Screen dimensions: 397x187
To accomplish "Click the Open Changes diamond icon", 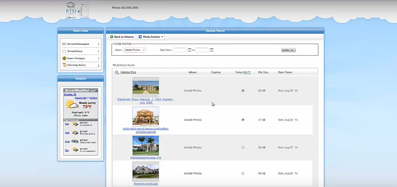I will [x=64, y=58].
